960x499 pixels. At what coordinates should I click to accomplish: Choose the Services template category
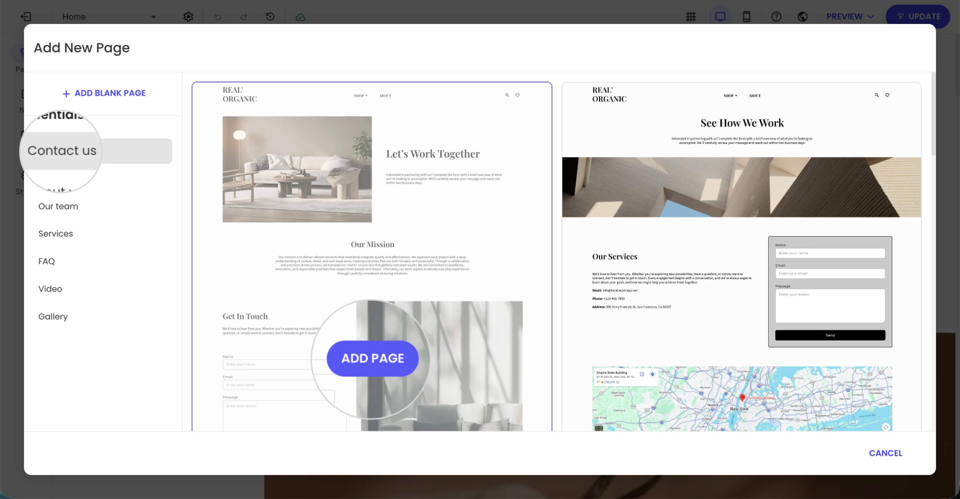point(56,234)
